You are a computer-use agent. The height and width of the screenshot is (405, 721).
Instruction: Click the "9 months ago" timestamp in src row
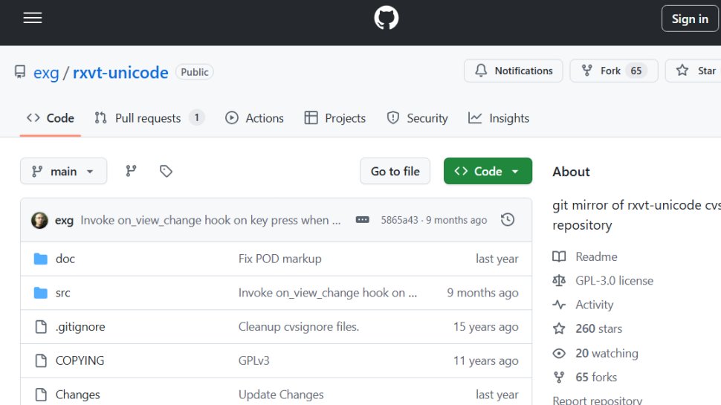482,293
